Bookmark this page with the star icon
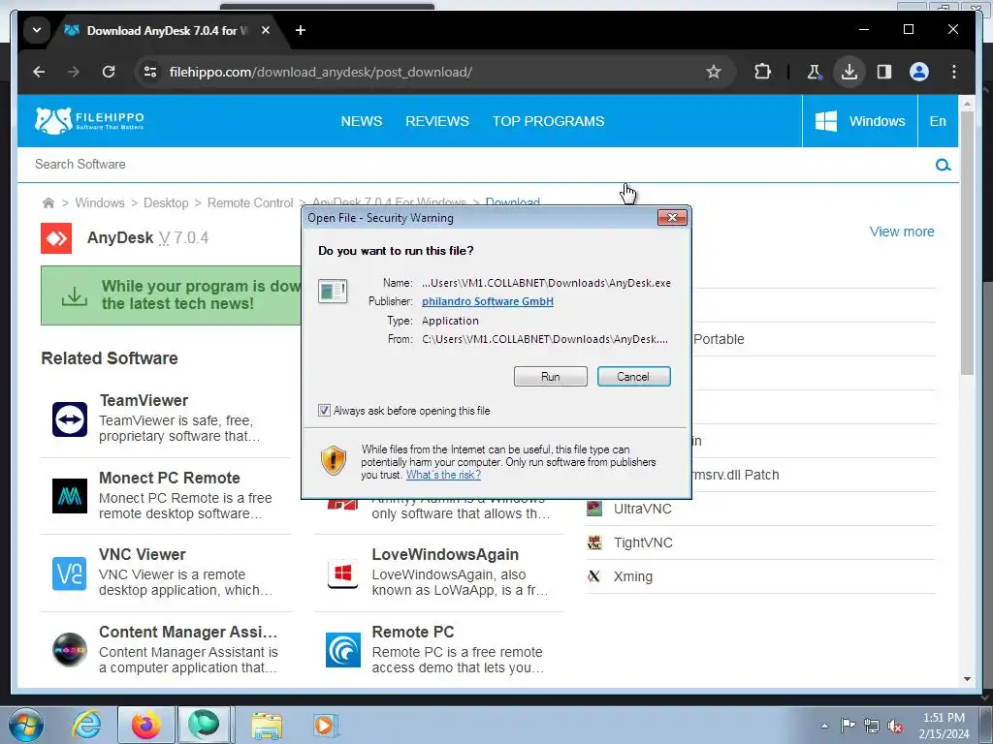 714,72
